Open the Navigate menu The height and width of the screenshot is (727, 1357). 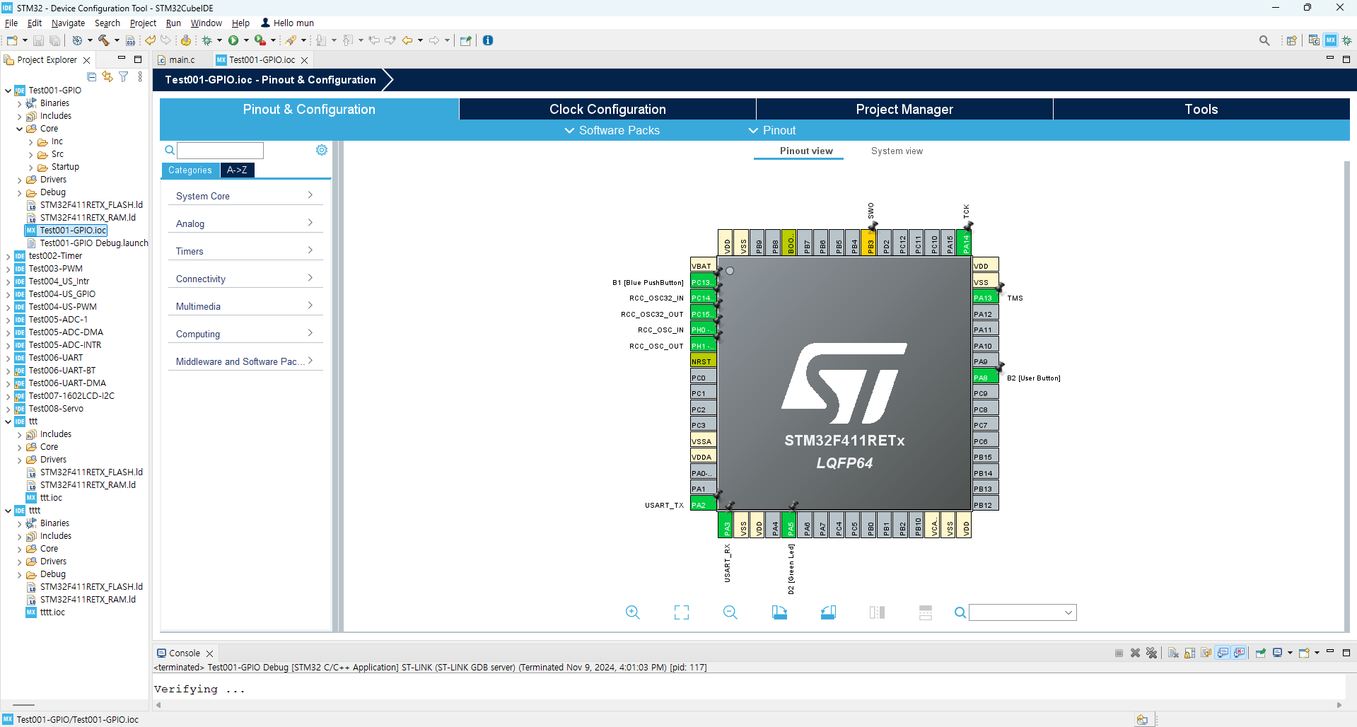pyautogui.click(x=68, y=23)
